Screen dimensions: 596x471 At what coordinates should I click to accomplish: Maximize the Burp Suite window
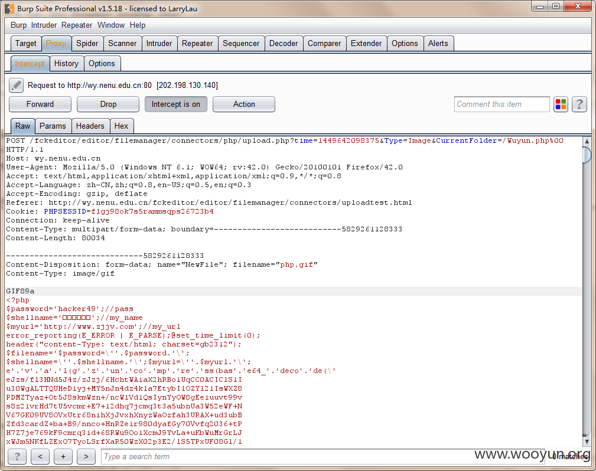[x=556, y=6]
